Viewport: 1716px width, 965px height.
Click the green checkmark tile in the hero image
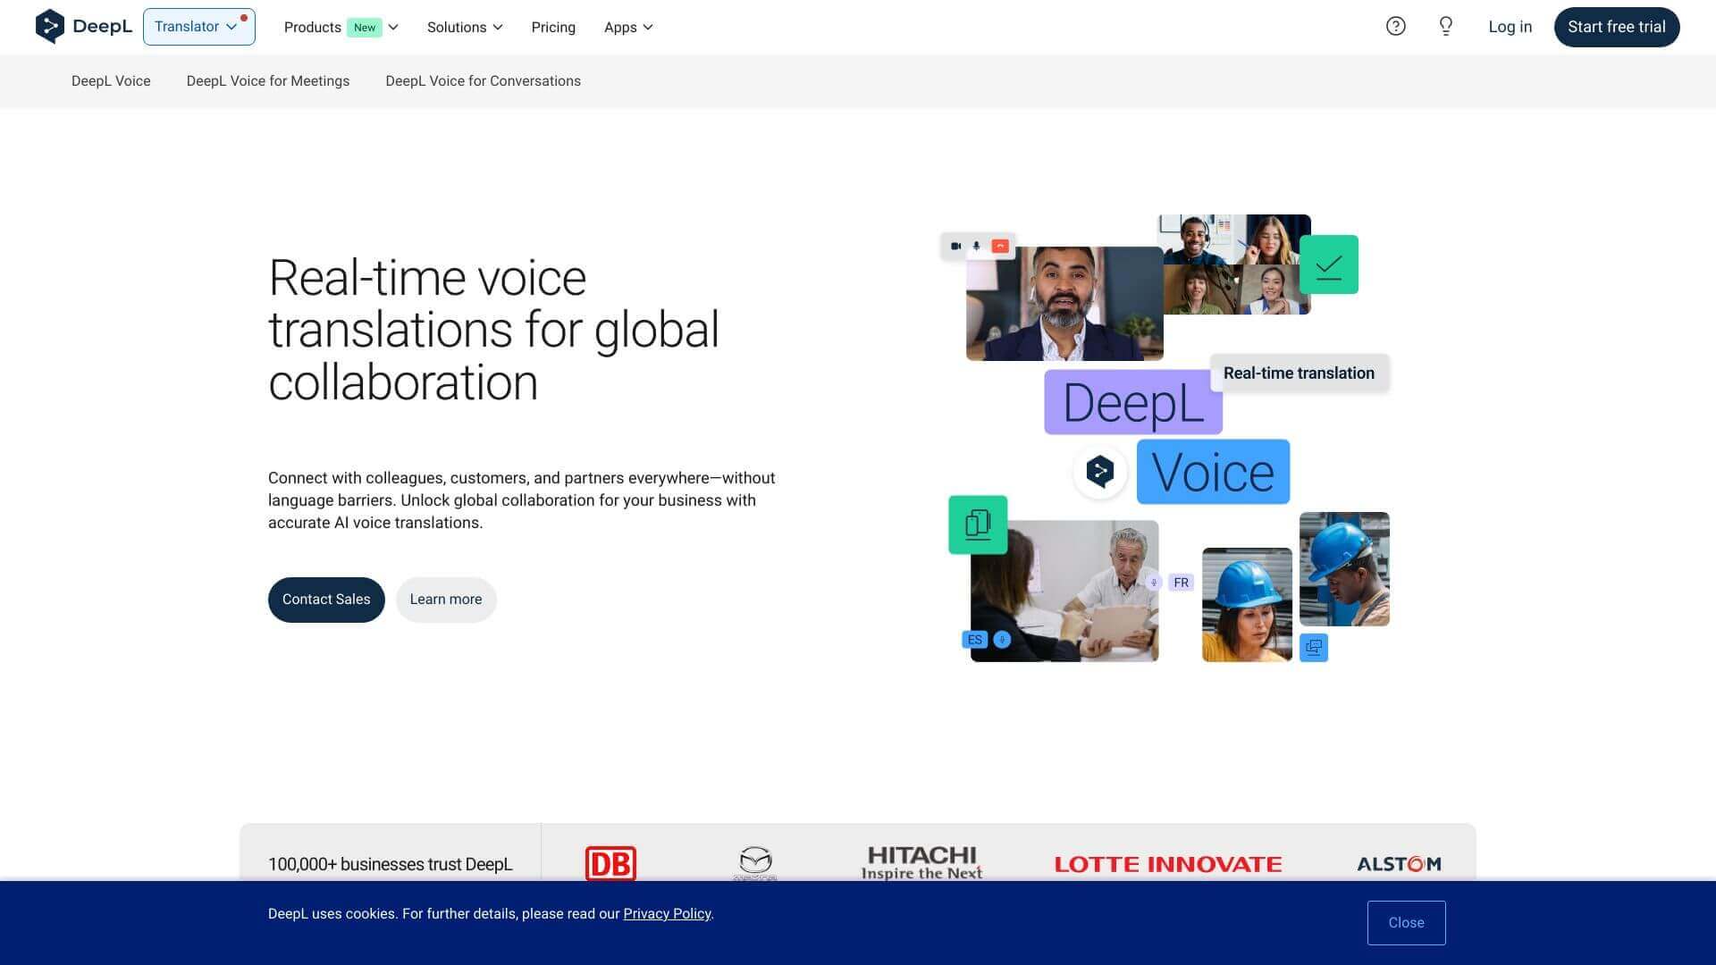(1329, 264)
